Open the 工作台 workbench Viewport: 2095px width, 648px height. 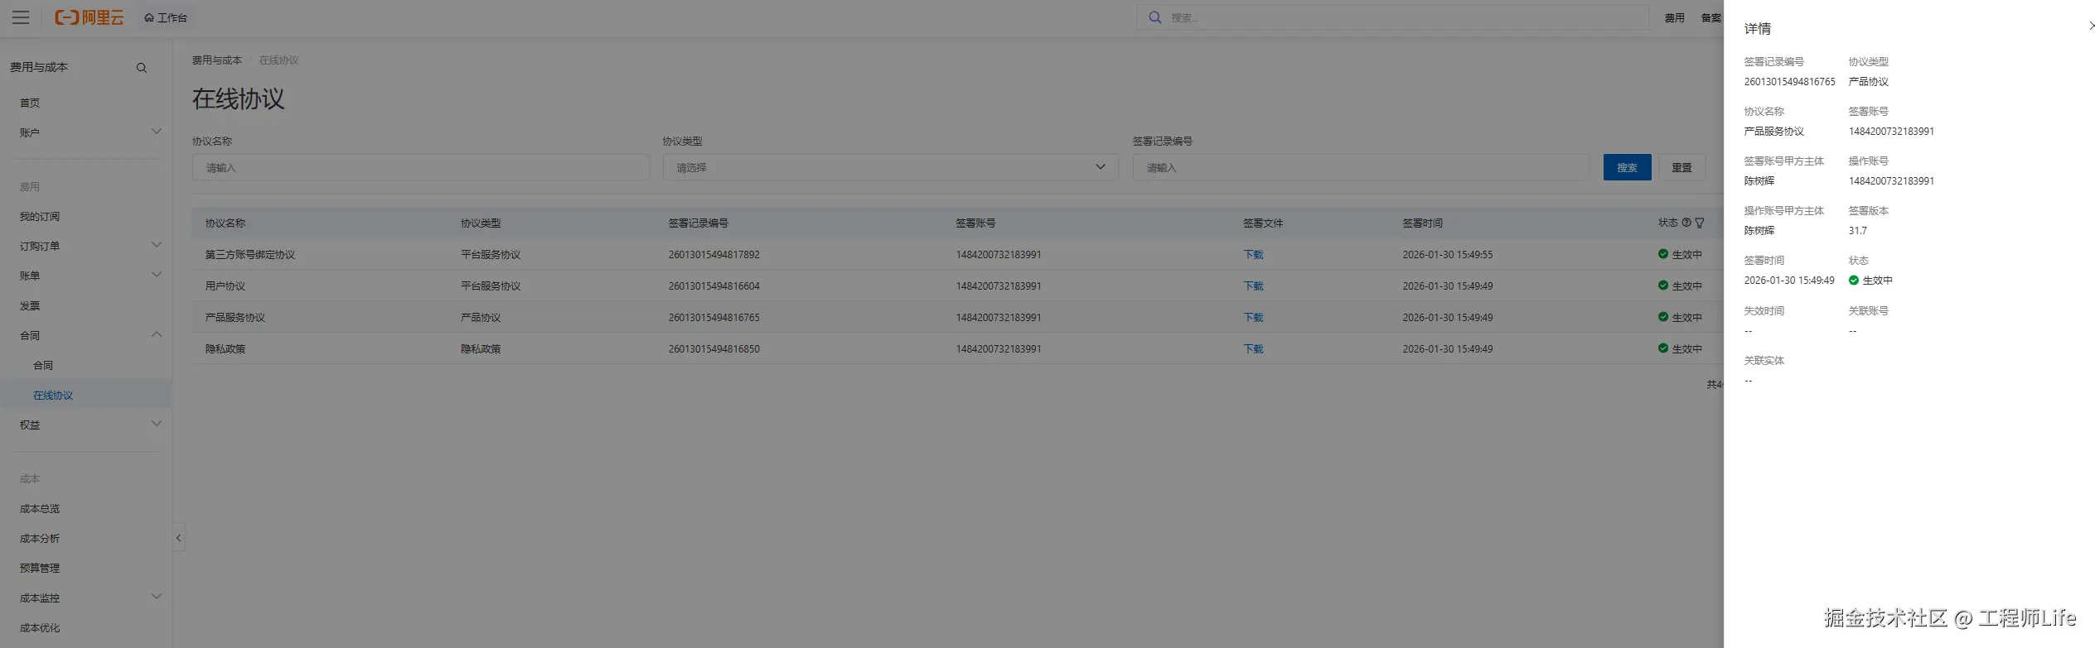pyautogui.click(x=166, y=17)
